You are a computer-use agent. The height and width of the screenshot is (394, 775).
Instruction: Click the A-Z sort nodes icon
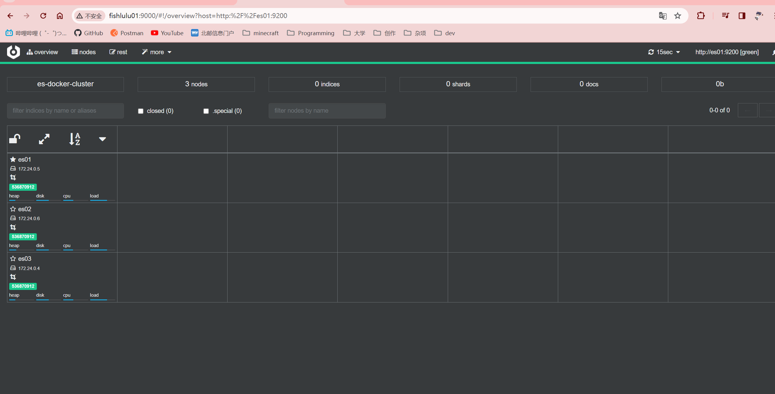[x=75, y=139]
